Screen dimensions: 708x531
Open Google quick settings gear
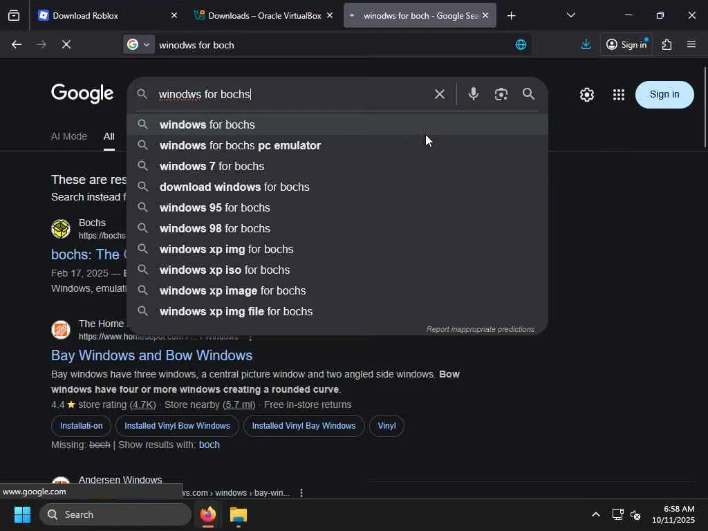coord(587,94)
